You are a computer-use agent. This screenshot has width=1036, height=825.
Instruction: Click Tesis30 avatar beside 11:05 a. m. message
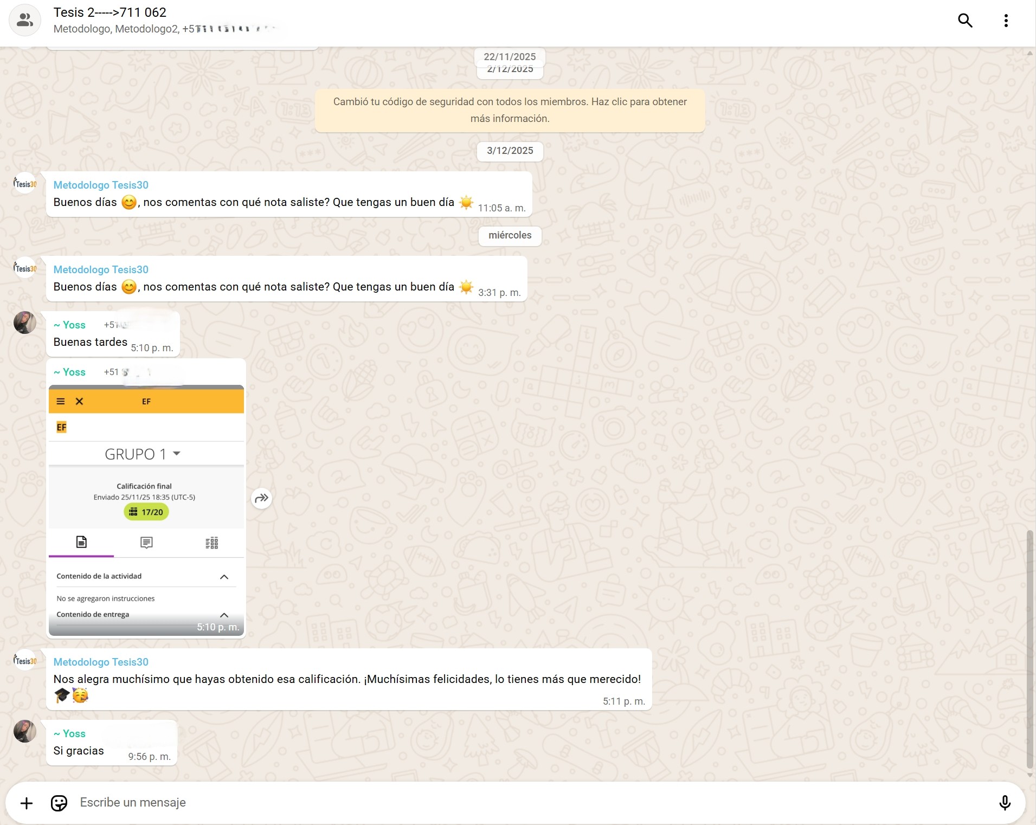coord(25,184)
